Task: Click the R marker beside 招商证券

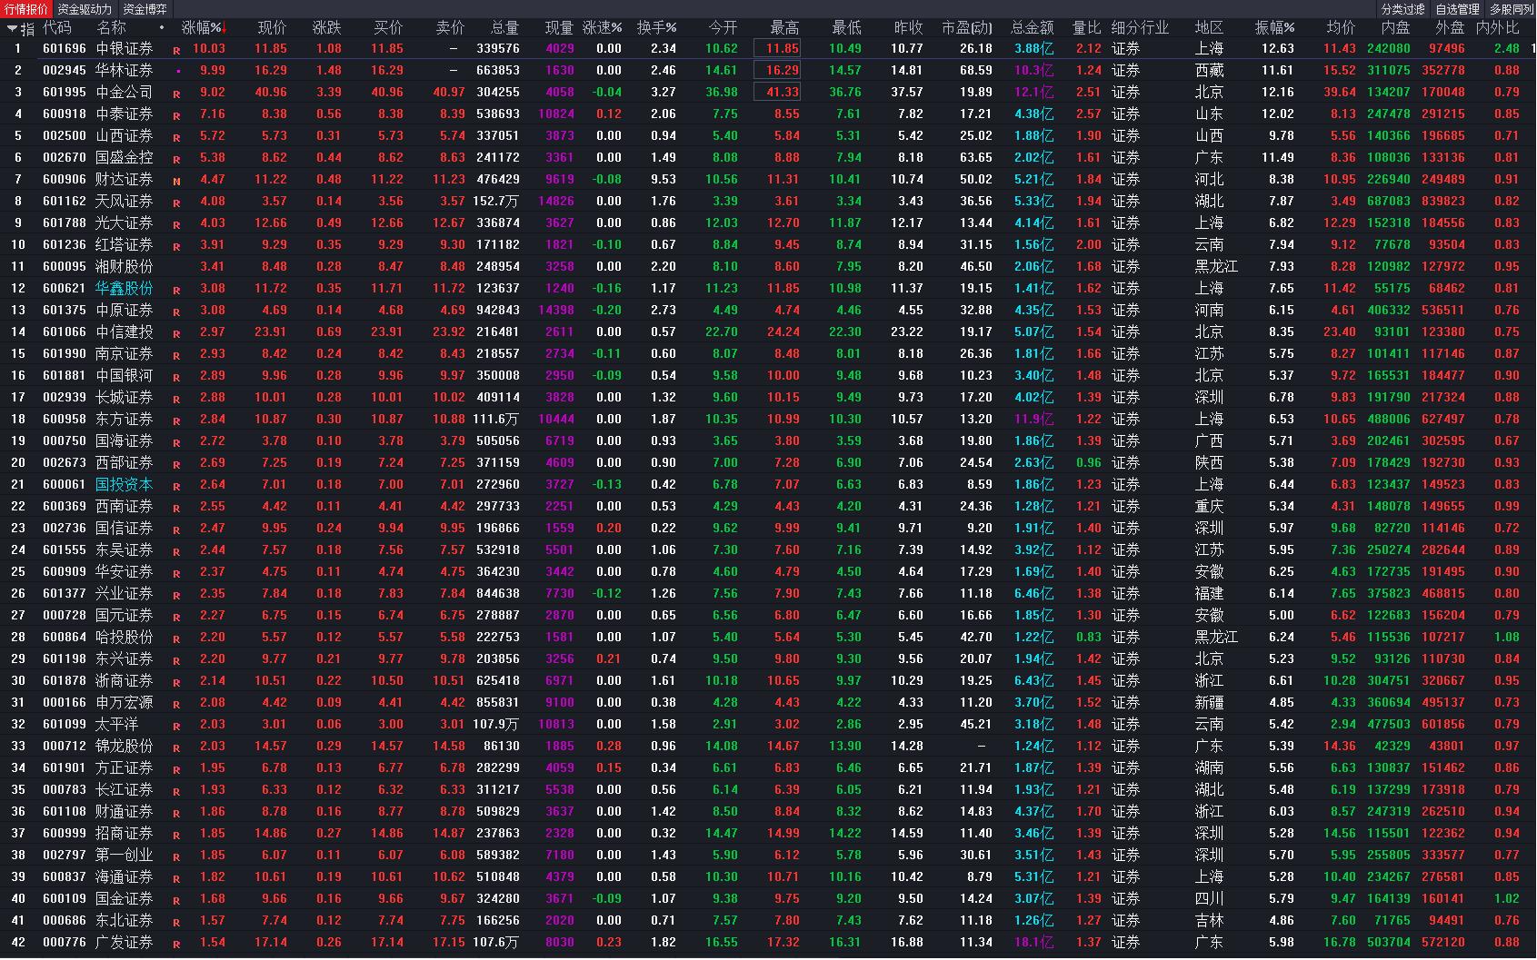Action: click(176, 836)
